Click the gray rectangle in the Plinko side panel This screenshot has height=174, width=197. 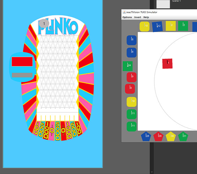pos(22,75)
